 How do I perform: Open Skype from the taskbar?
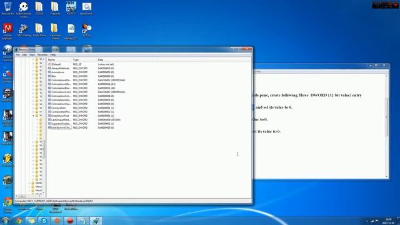click(x=44, y=221)
